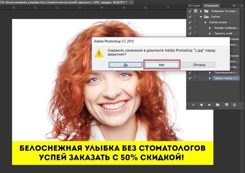This screenshot has height=173, width=245.
Task: Toggle the checkmark for Перемещение т… step
Action: (190, 73)
